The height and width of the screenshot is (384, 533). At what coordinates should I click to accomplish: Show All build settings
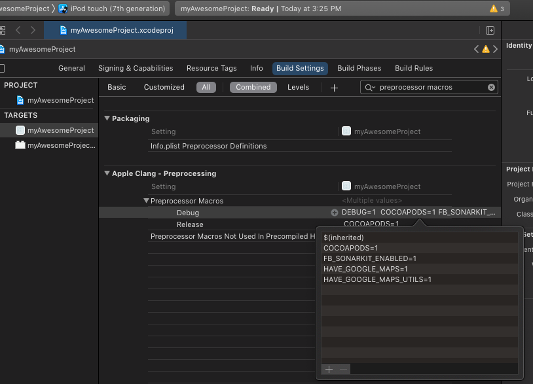tap(206, 87)
